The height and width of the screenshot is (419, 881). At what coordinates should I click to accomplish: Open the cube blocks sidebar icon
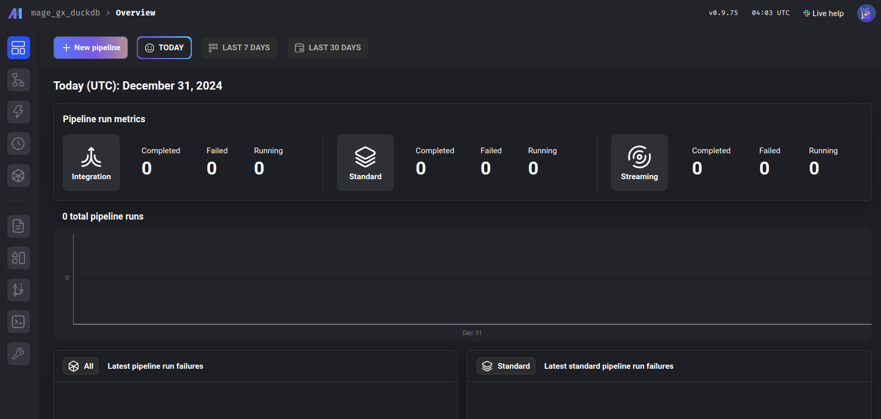(x=19, y=176)
